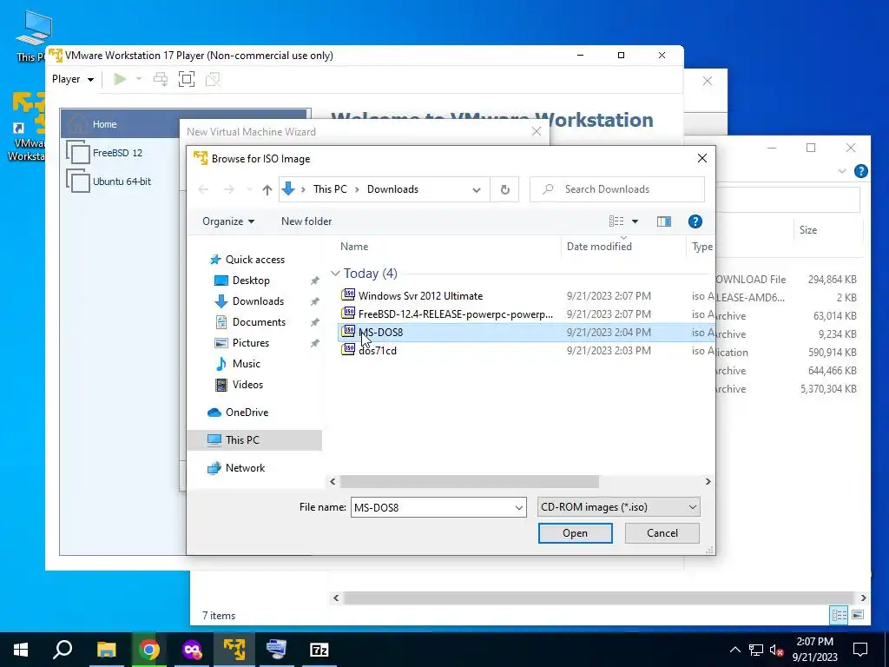889x667 pixels.
Task: Sort files by Name column
Action: (x=354, y=246)
